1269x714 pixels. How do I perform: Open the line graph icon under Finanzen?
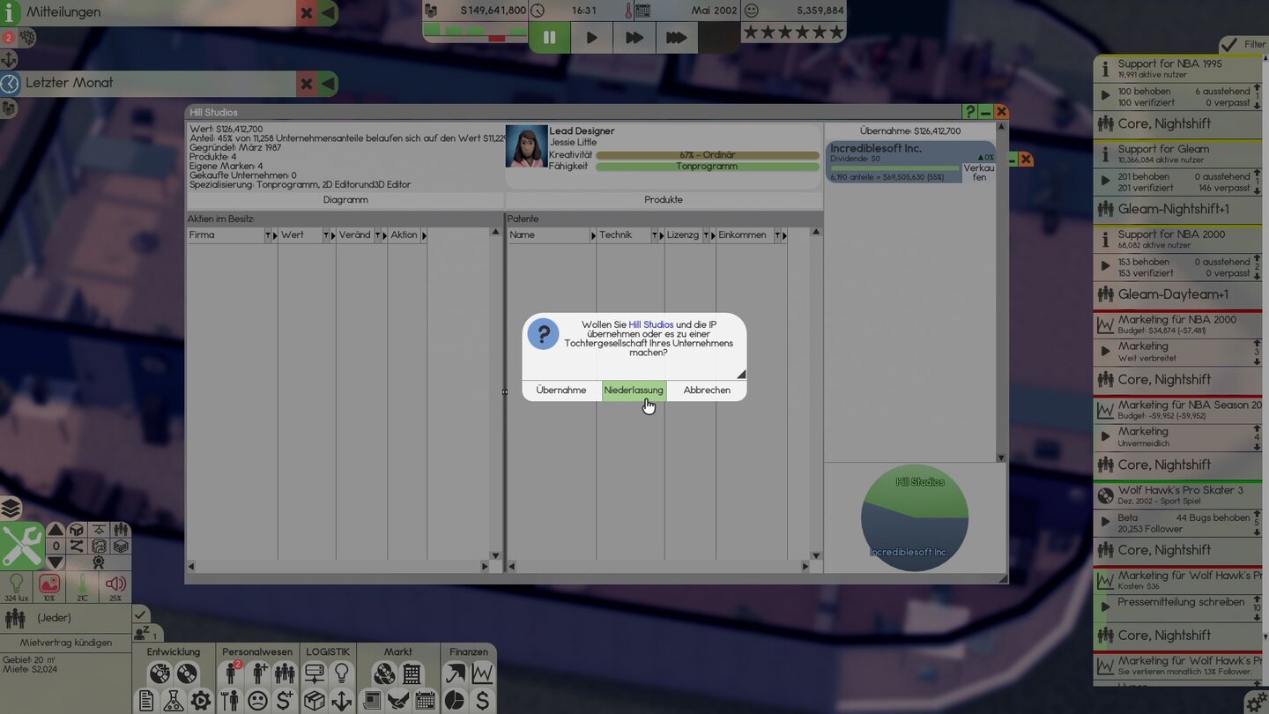[x=482, y=673]
